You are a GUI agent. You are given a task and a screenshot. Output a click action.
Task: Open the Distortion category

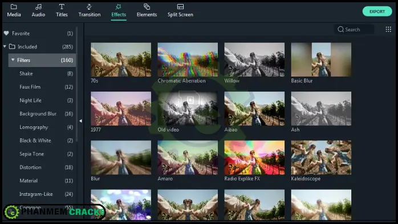42,167
